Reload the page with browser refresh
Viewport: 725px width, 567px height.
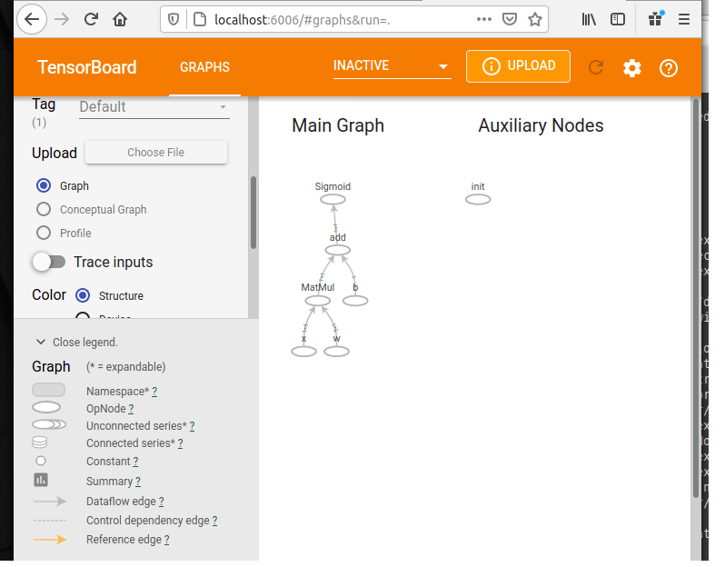click(91, 19)
